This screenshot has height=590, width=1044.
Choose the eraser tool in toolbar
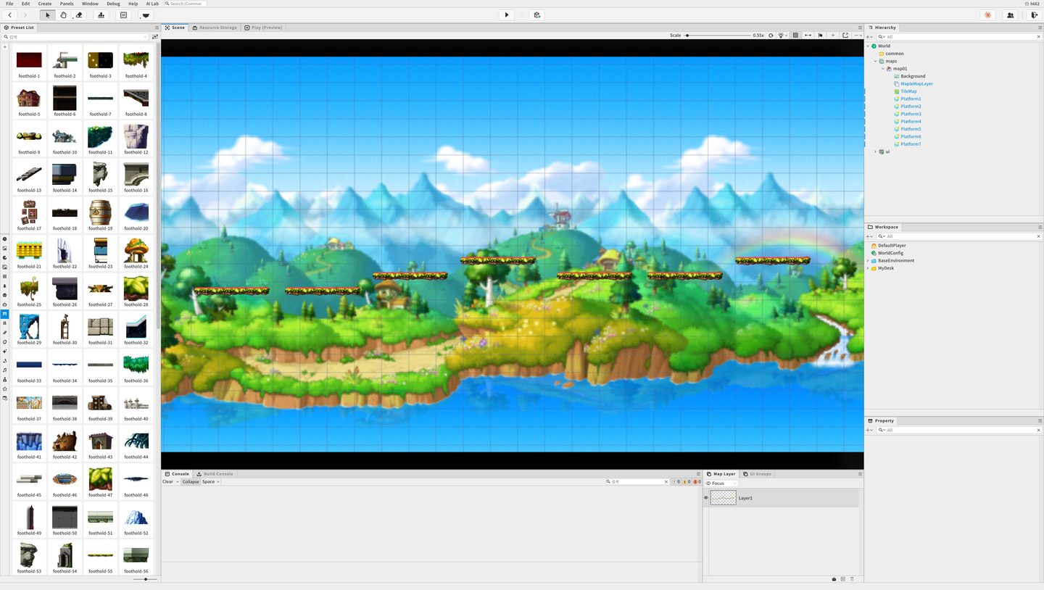click(x=79, y=14)
